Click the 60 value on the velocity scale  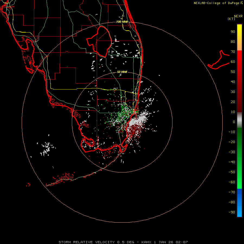pos(233,62)
